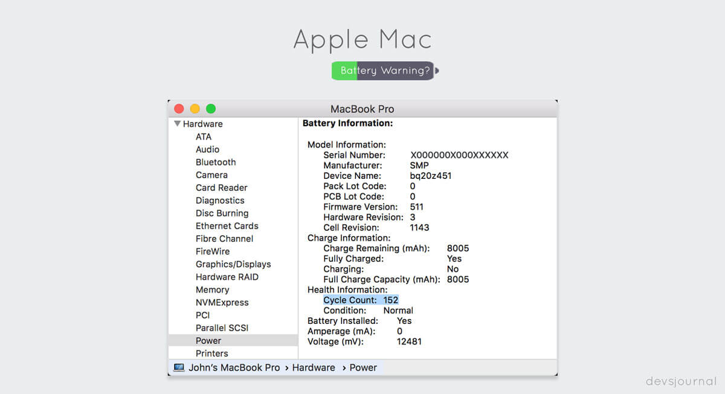Click the highlighted Cycle Count 152 line
The height and width of the screenshot is (394, 725).
coord(361,300)
